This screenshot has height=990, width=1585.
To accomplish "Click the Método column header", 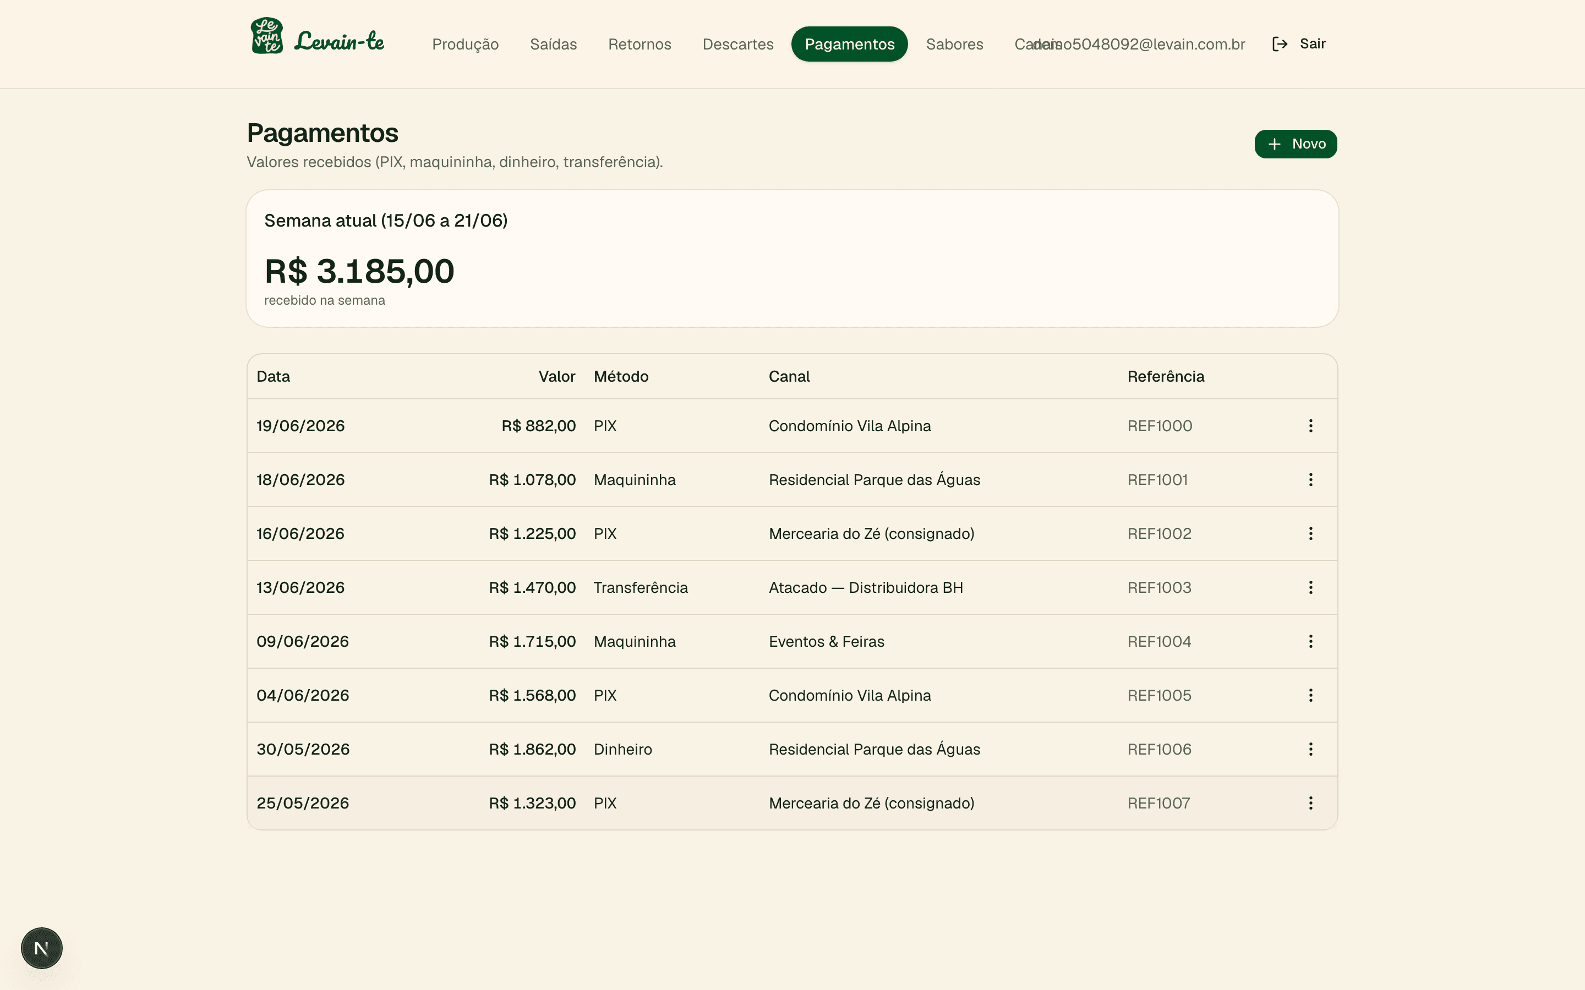I will coord(621,377).
